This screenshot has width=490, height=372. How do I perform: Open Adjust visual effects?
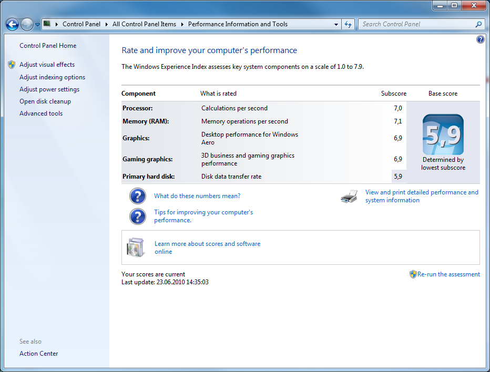pyautogui.click(x=47, y=65)
